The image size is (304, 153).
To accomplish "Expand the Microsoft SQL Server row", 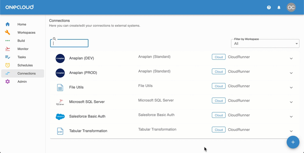I will point(291,102).
